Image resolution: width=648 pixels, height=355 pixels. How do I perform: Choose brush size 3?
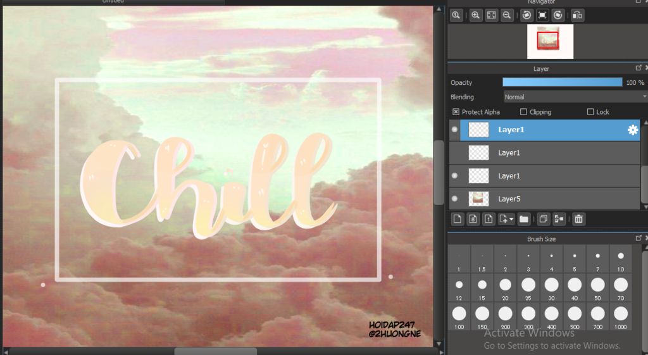[528, 259]
